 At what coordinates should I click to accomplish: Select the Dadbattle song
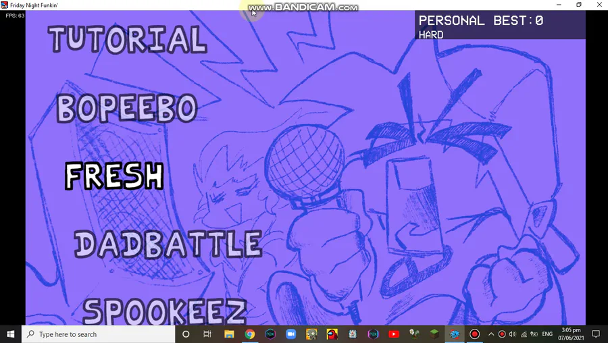(x=168, y=244)
